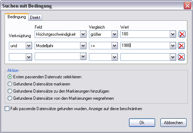The height and width of the screenshot is (133, 193).
Task: Open the und Verknüpfung dropdown
Action: pos(29,46)
